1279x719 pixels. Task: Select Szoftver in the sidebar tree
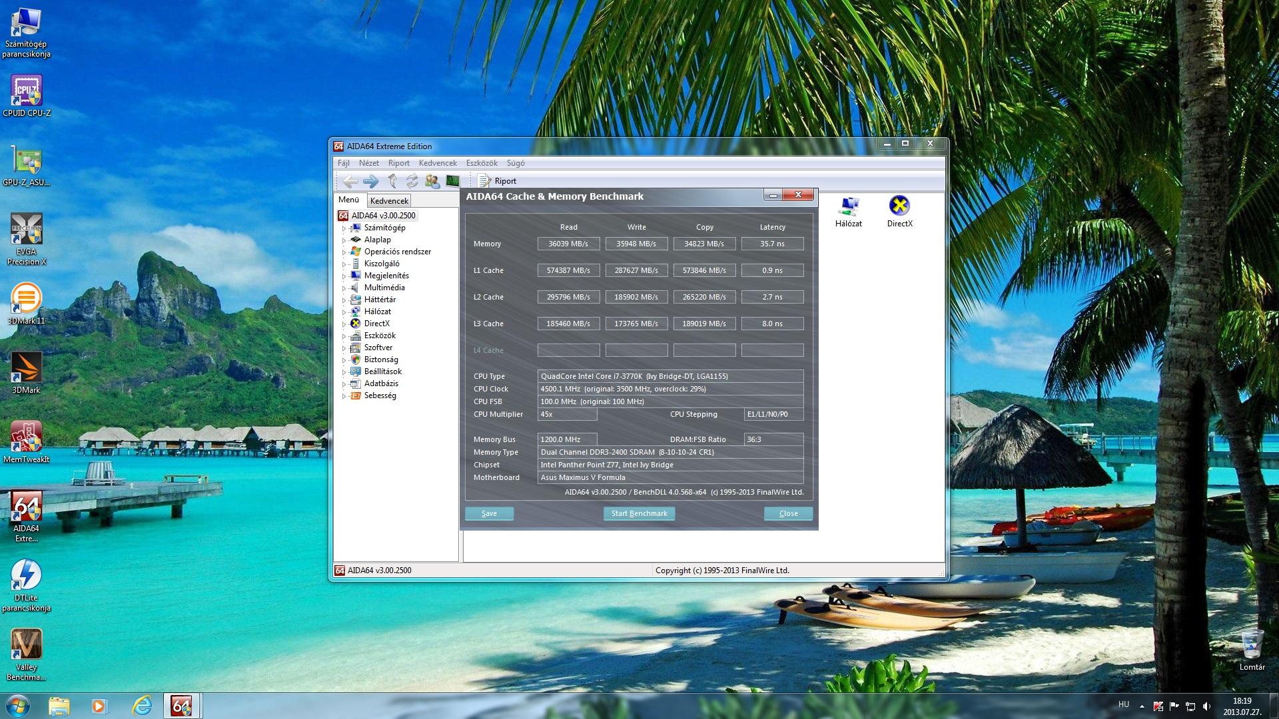tap(378, 348)
